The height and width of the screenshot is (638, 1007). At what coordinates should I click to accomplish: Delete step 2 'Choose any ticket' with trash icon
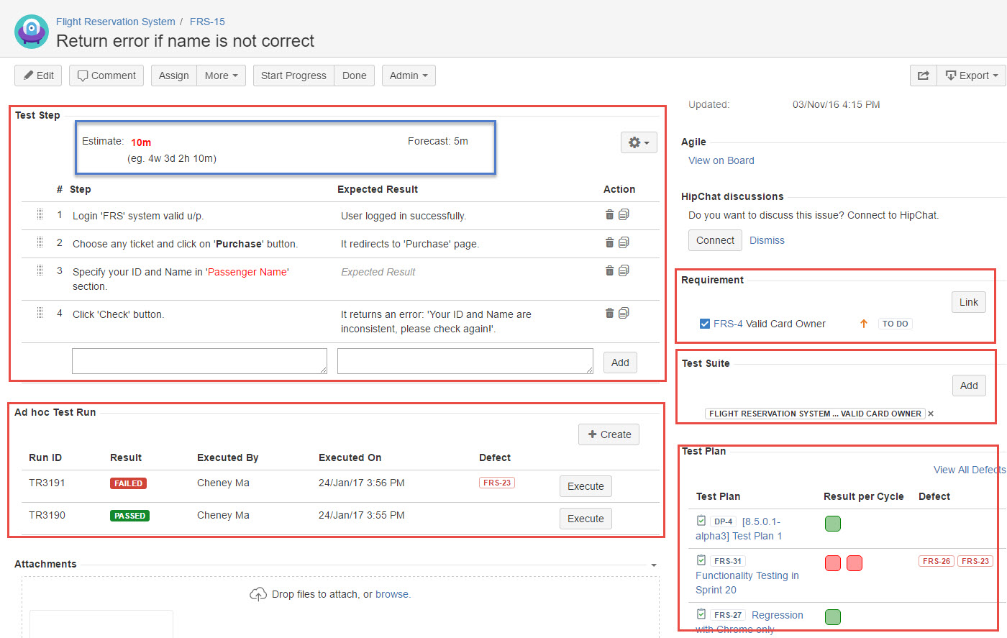[x=610, y=242]
